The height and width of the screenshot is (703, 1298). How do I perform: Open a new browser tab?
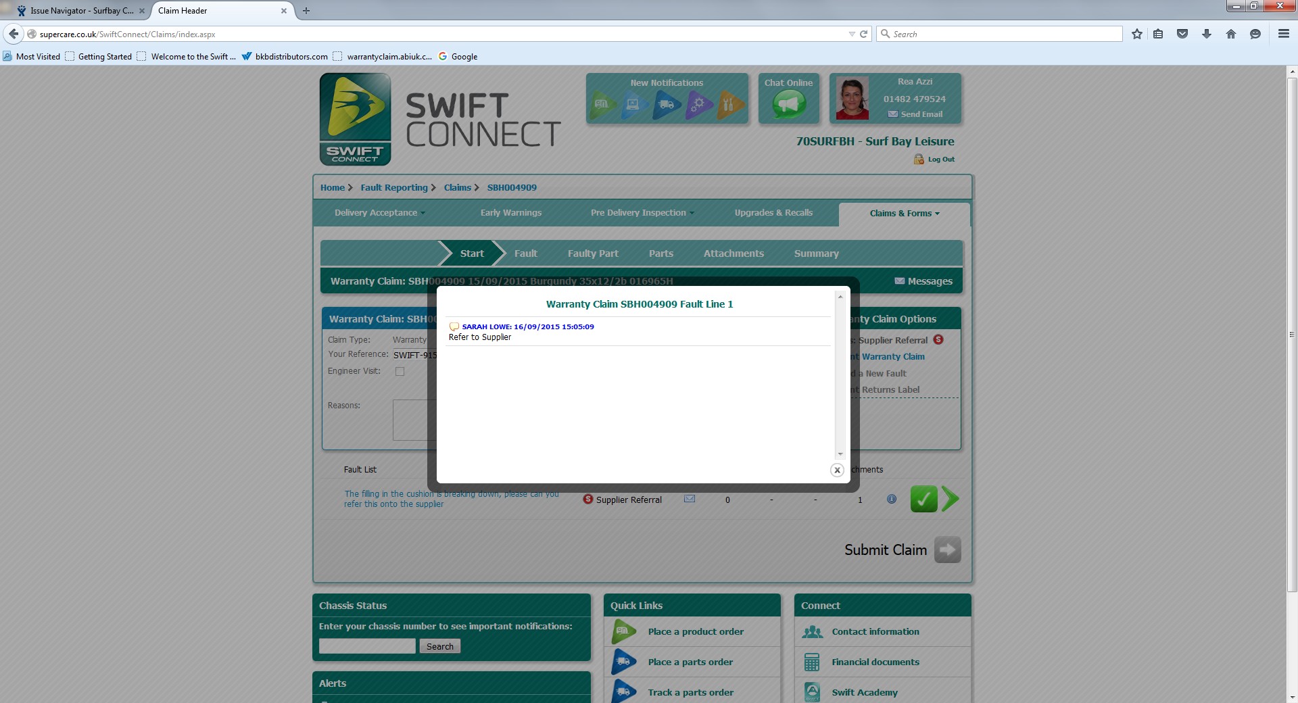pyautogui.click(x=306, y=11)
